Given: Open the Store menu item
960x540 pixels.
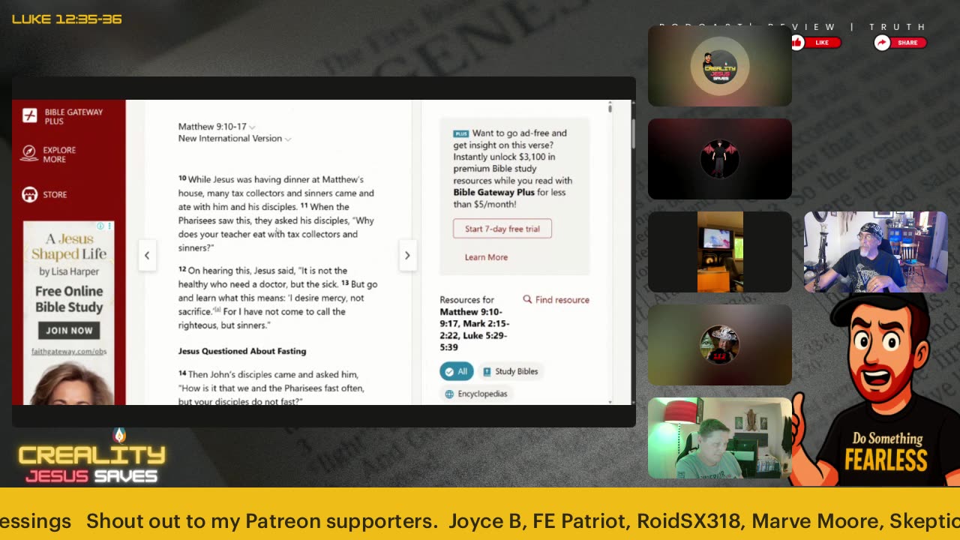Looking at the screenshot, I should tap(55, 194).
